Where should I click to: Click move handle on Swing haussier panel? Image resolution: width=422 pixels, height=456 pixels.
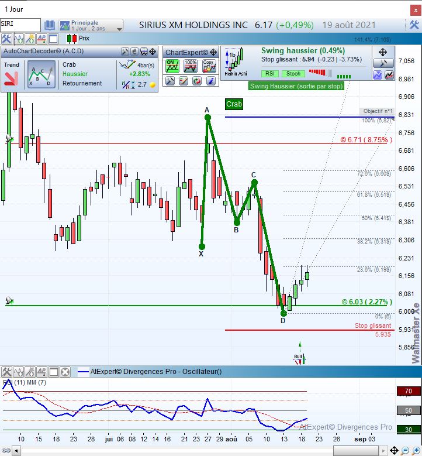[x=383, y=52]
